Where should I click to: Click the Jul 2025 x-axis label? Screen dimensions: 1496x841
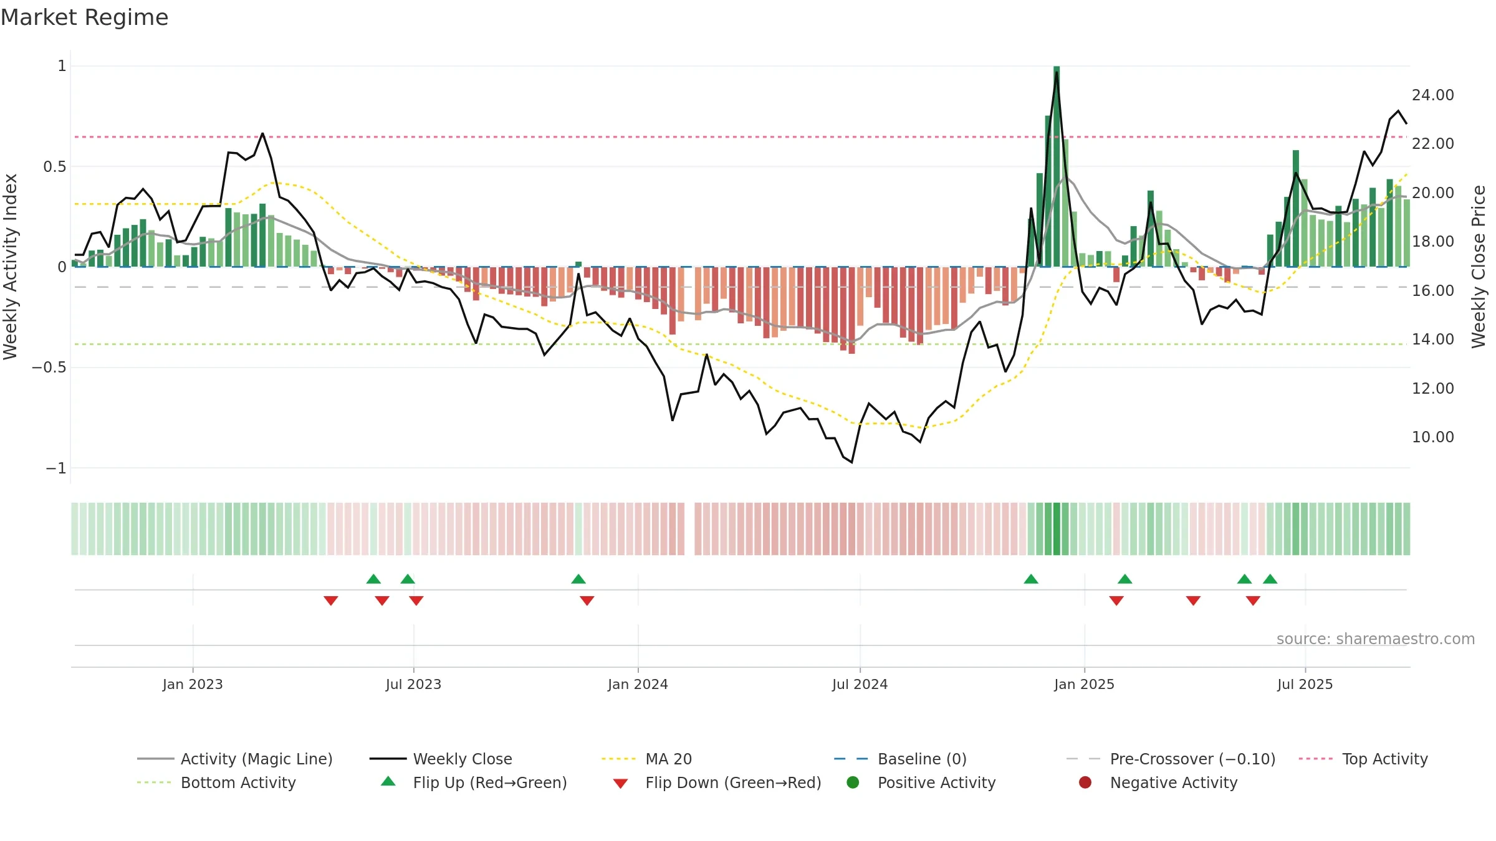click(1305, 684)
